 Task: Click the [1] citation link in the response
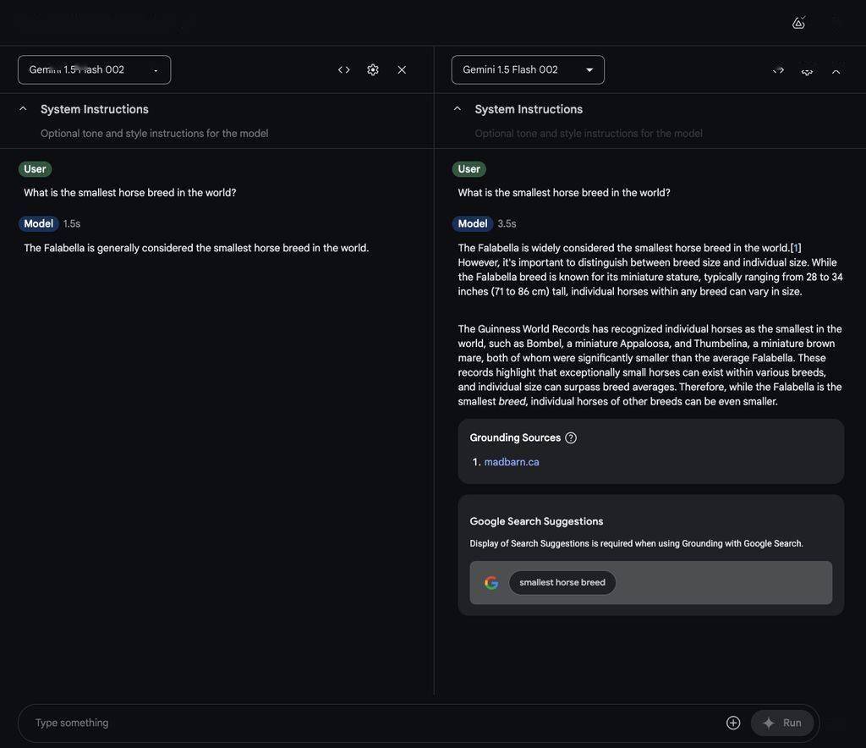pyautogui.click(x=795, y=247)
